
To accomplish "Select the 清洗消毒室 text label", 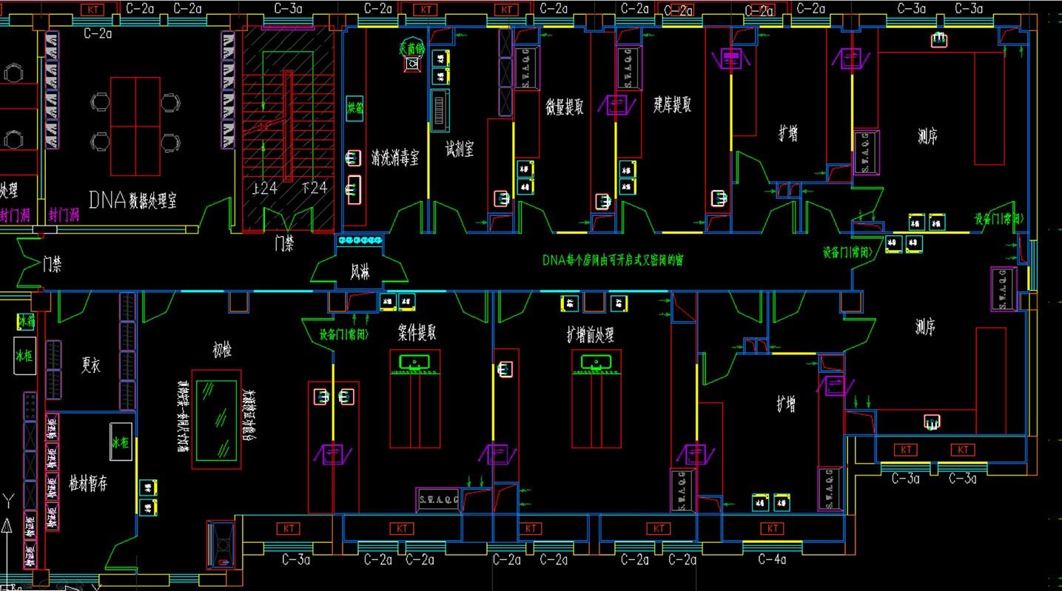I will (395, 158).
